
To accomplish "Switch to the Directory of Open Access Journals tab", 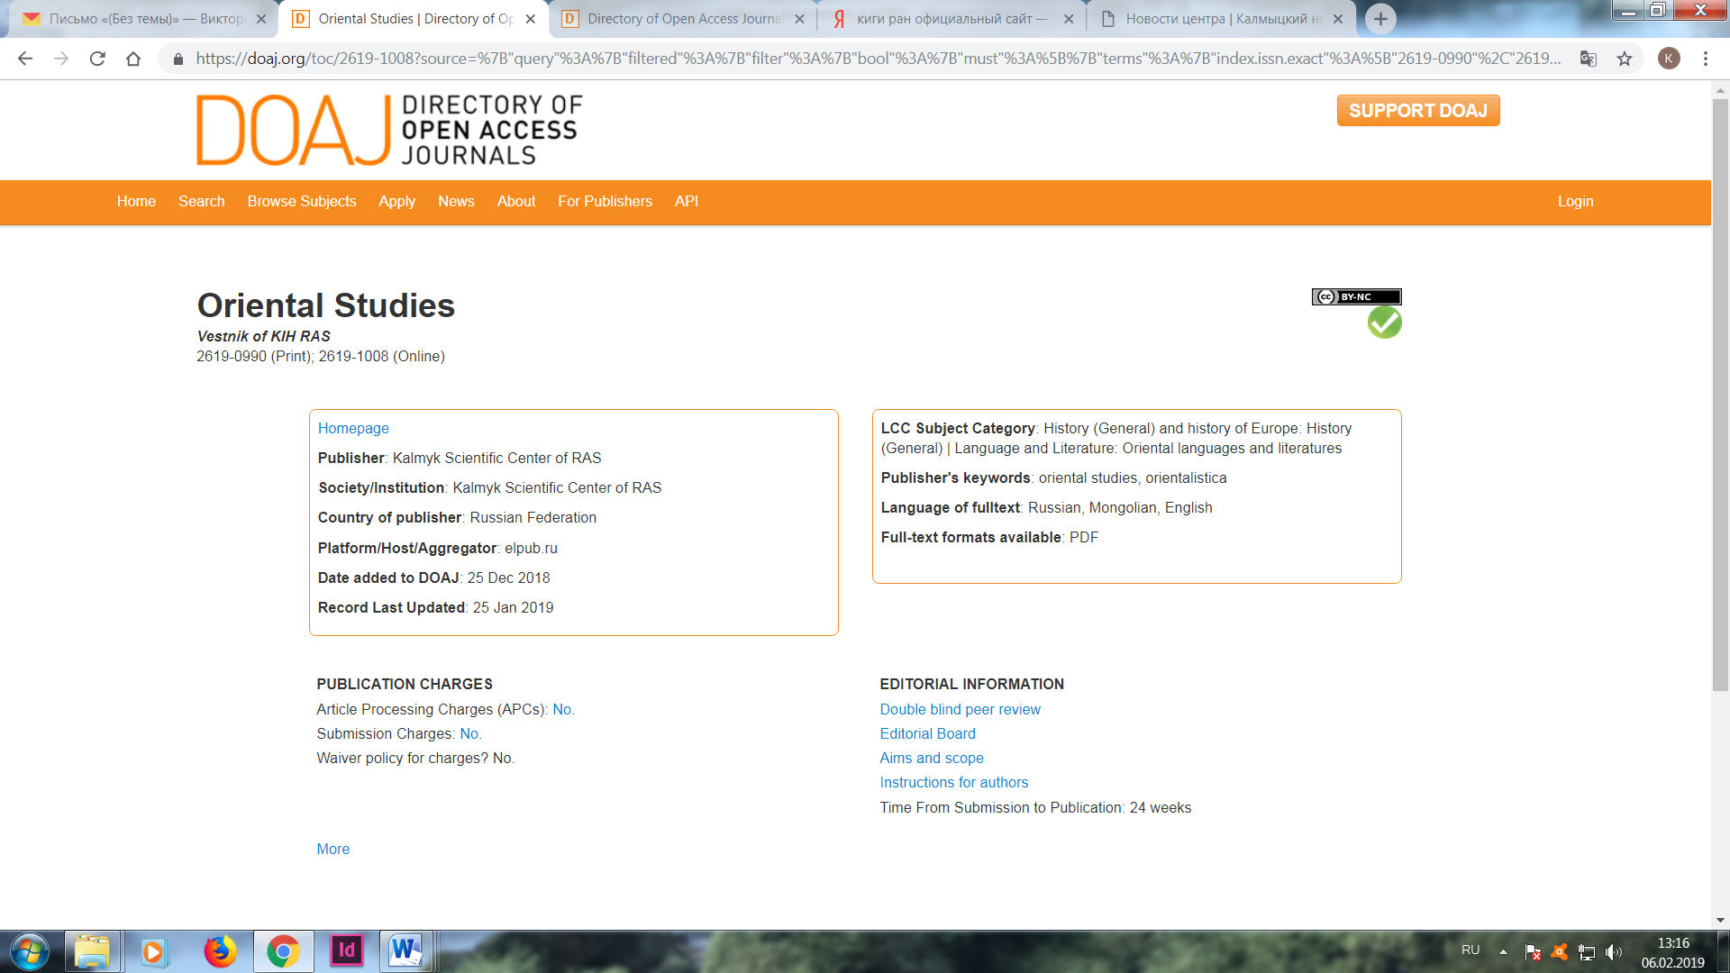I will point(683,19).
